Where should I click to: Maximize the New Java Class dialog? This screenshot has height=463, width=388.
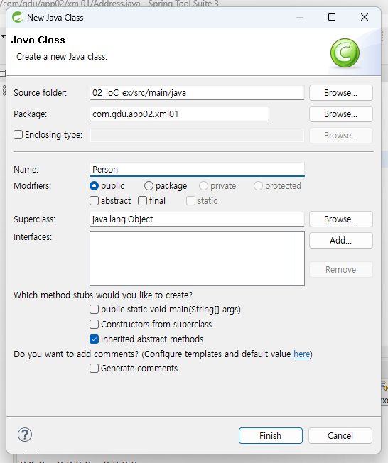click(x=332, y=17)
